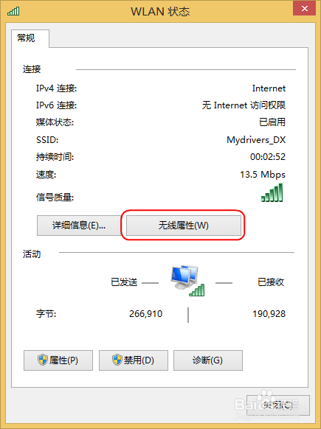Image resolution: width=321 pixels, height=429 pixels.
Task: Open 详细信息(E) details dialog
Action: (x=79, y=226)
